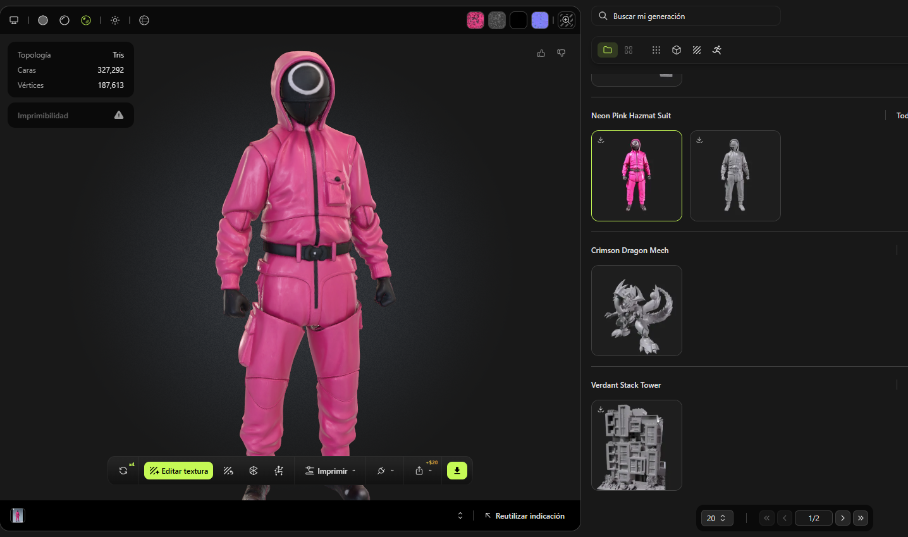
Task: Select the pink base color texture map
Action: pyautogui.click(x=475, y=20)
